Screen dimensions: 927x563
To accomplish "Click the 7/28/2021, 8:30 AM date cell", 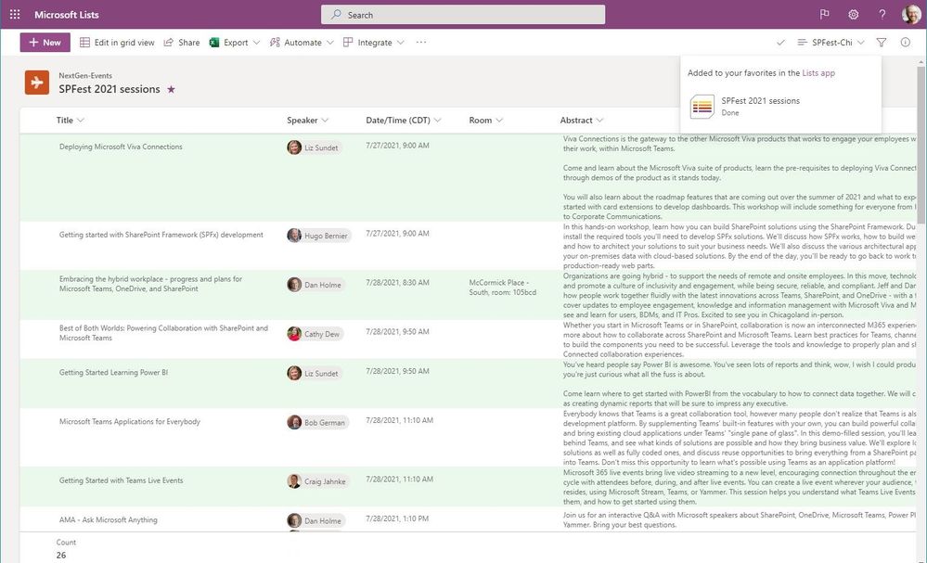I will [x=397, y=282].
